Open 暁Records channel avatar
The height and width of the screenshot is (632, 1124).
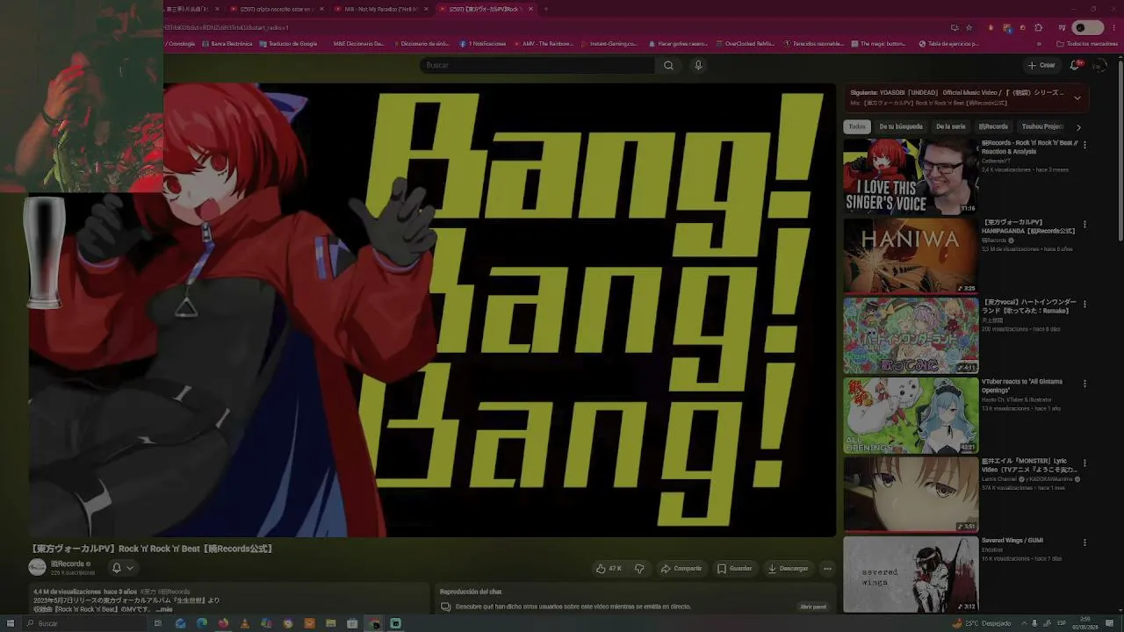[38, 567]
